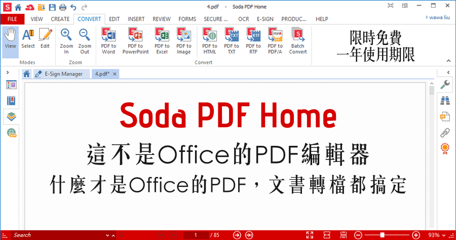Activate the Select text mode
The height and width of the screenshot is (240, 456).
pos(28,38)
